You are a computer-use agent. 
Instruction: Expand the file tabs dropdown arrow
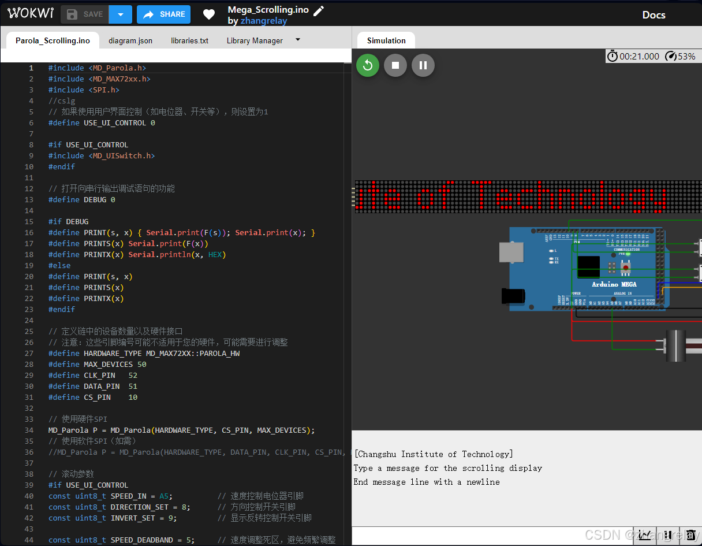298,40
